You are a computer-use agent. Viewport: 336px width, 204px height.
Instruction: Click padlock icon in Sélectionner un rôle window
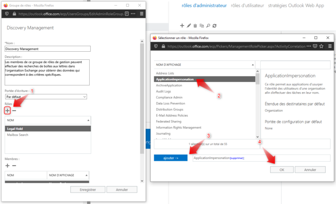click(163, 46)
